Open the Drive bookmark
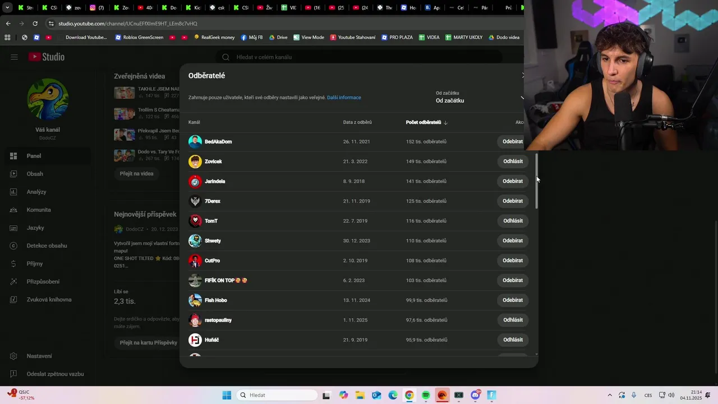This screenshot has height=404, width=718. tap(278, 38)
